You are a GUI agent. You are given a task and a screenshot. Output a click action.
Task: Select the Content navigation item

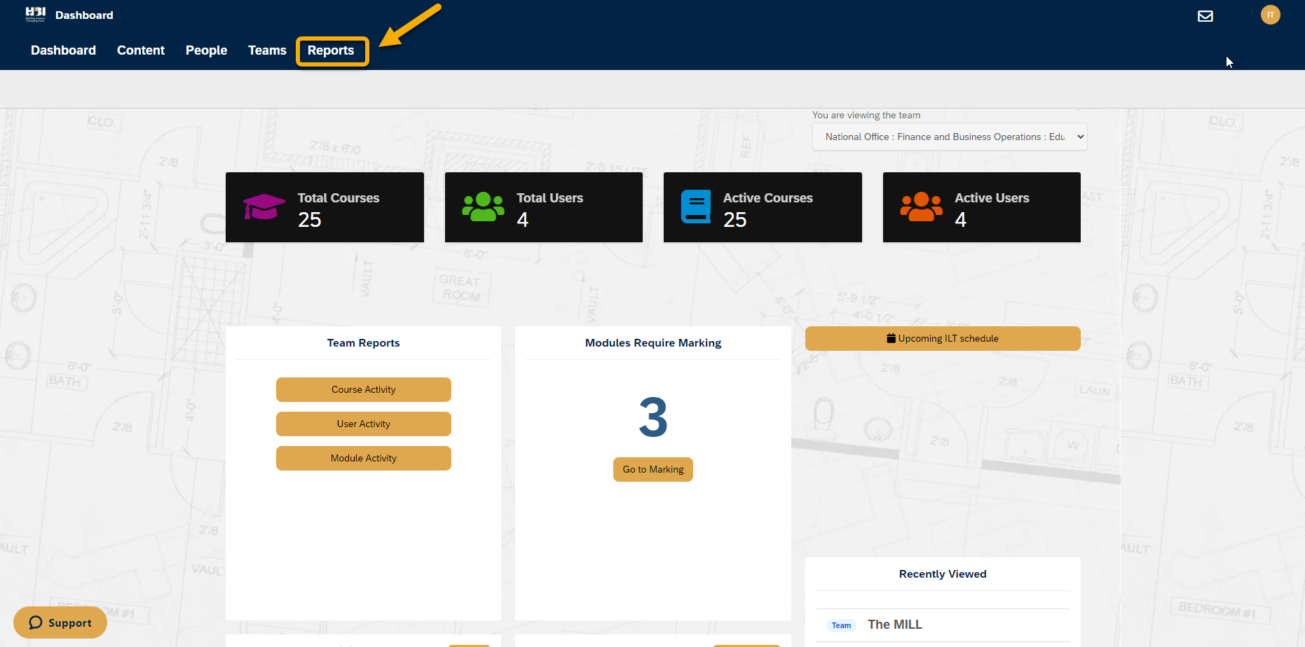point(141,50)
